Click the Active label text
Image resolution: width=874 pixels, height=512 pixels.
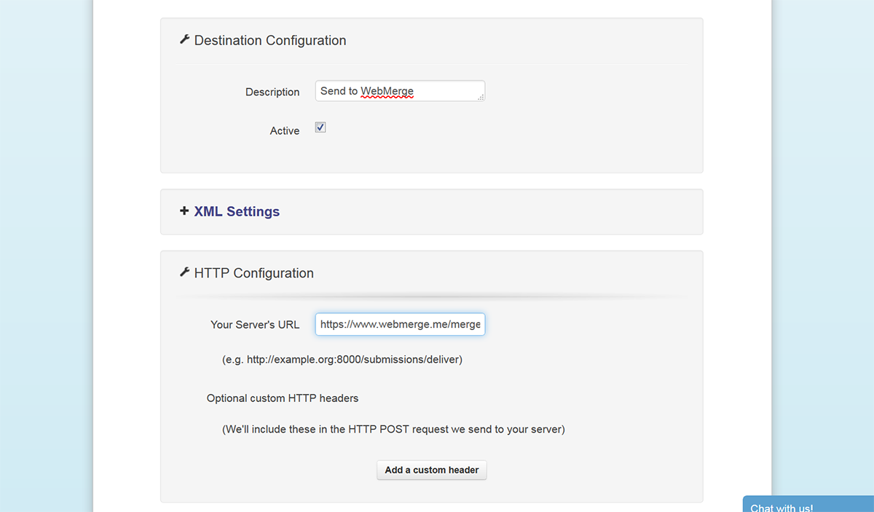(x=285, y=131)
